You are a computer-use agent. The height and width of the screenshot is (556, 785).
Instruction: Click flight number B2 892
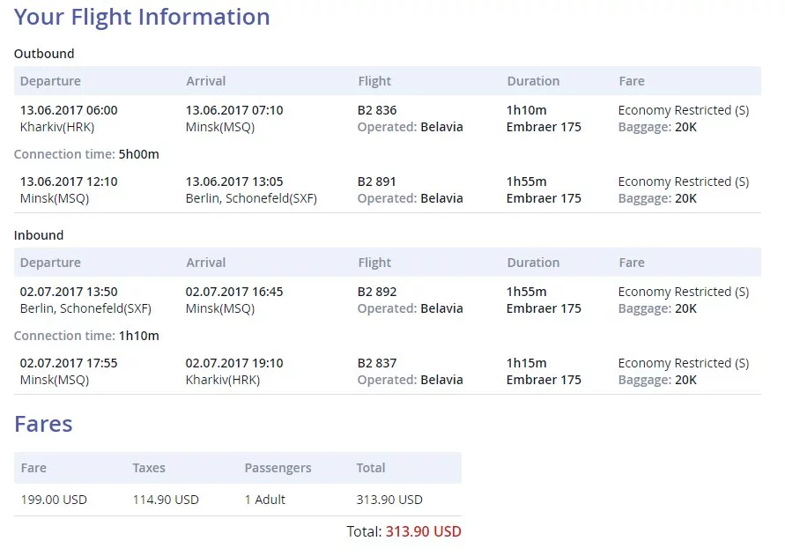click(x=377, y=292)
